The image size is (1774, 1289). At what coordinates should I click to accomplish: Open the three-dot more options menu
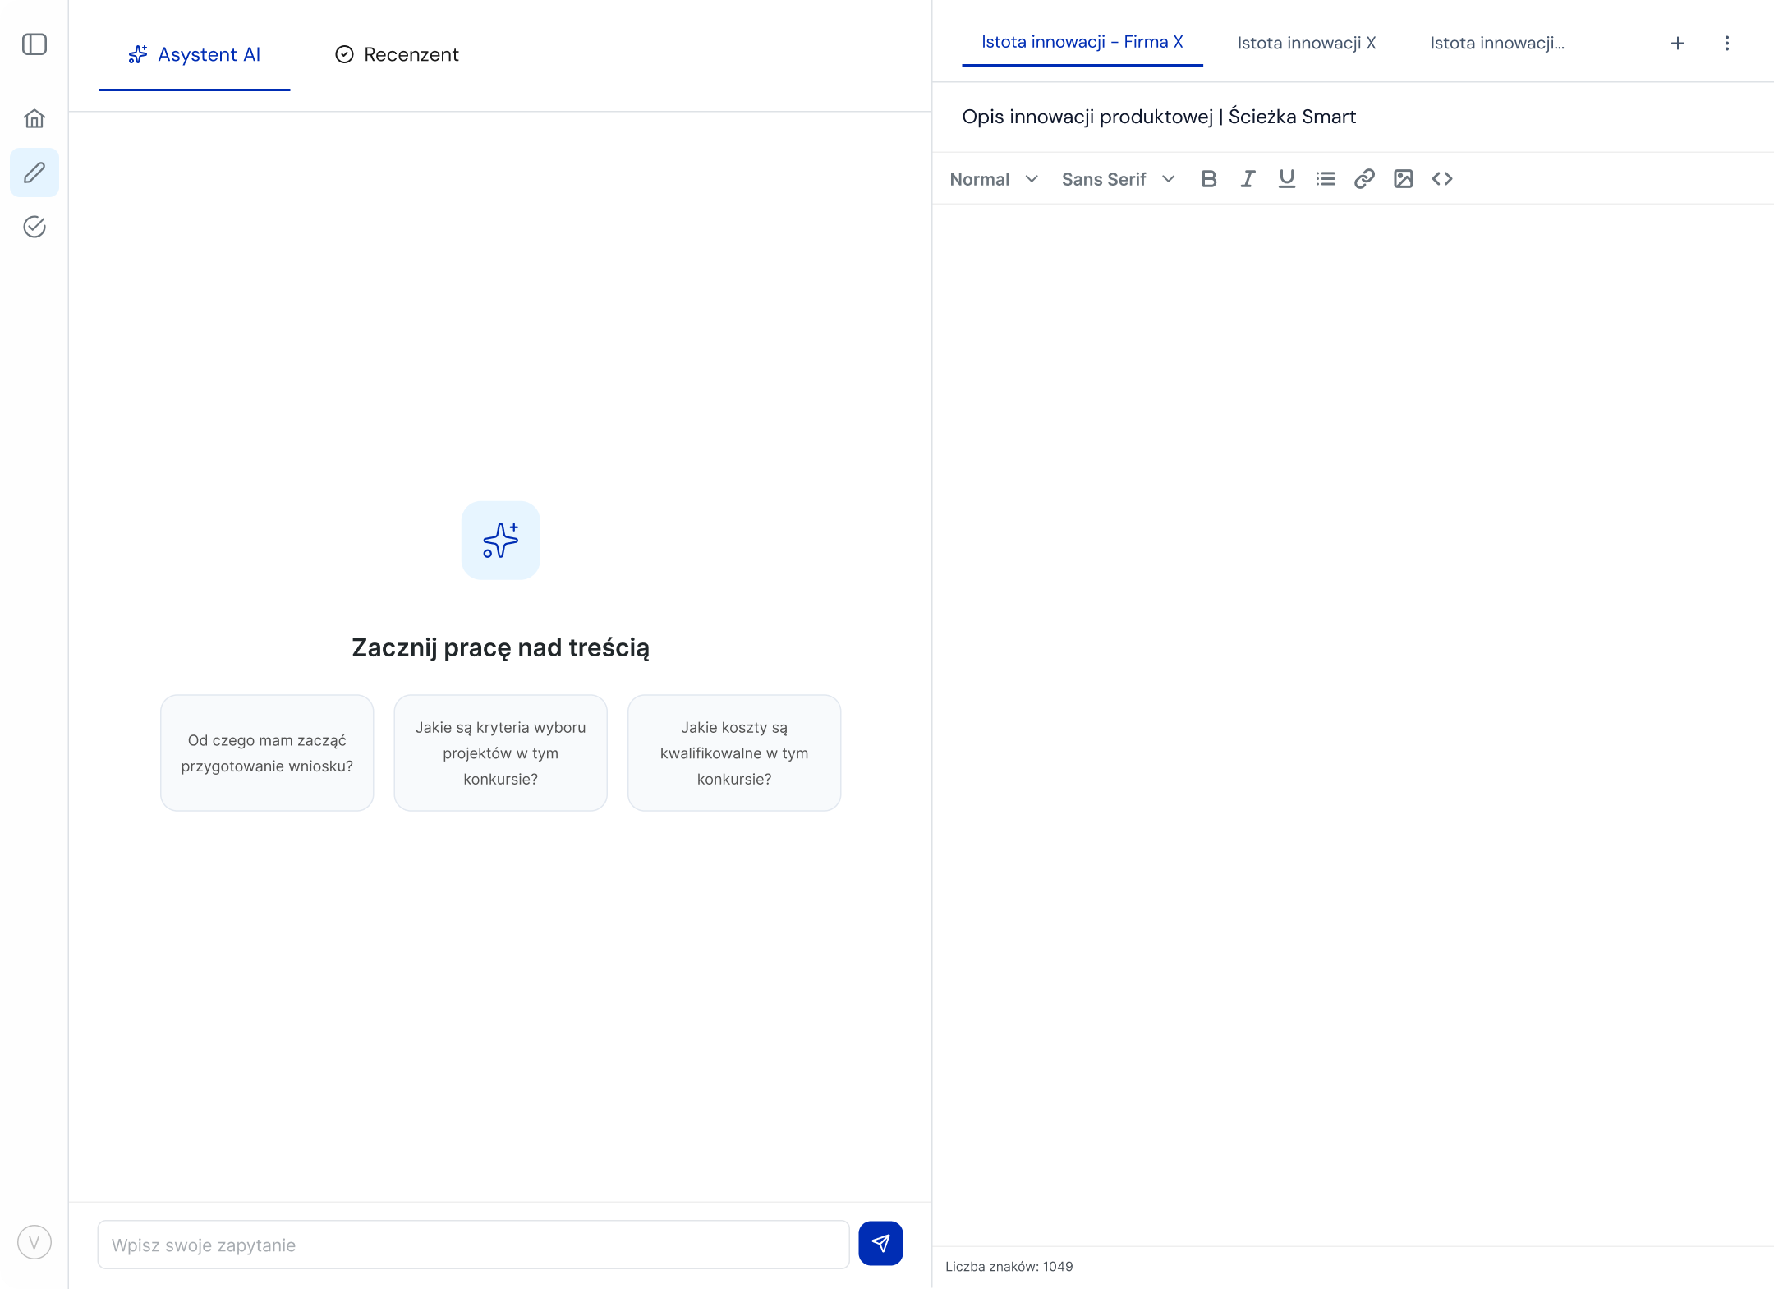click(1726, 44)
